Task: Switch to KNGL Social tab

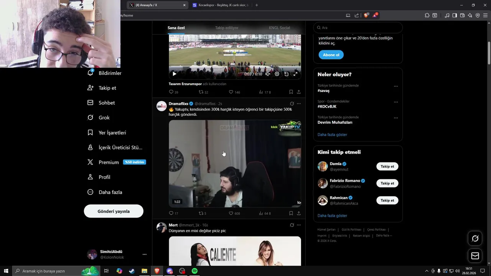Action: (x=279, y=28)
